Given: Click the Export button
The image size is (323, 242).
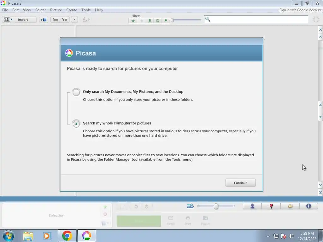Looking at the screenshot, I should click(x=205, y=221).
